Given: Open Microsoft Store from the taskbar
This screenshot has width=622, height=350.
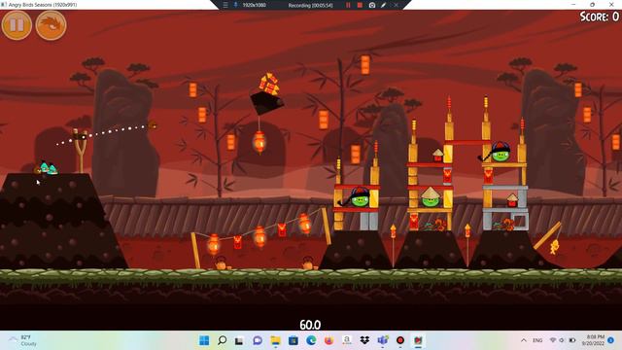Looking at the screenshot, I should (x=294, y=340).
